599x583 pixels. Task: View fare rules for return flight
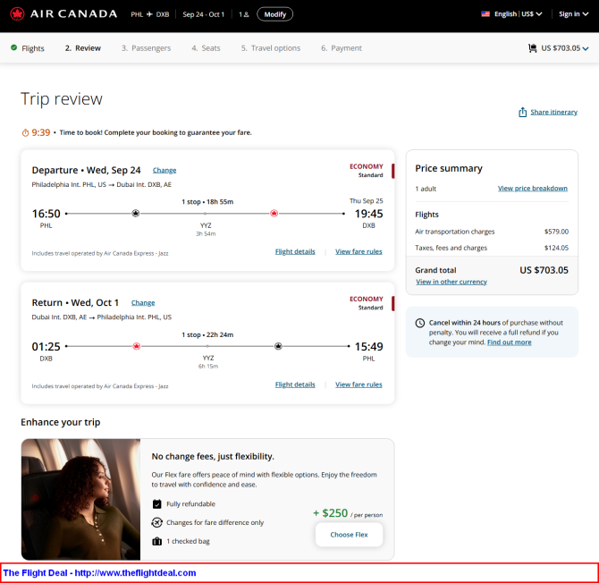click(359, 384)
